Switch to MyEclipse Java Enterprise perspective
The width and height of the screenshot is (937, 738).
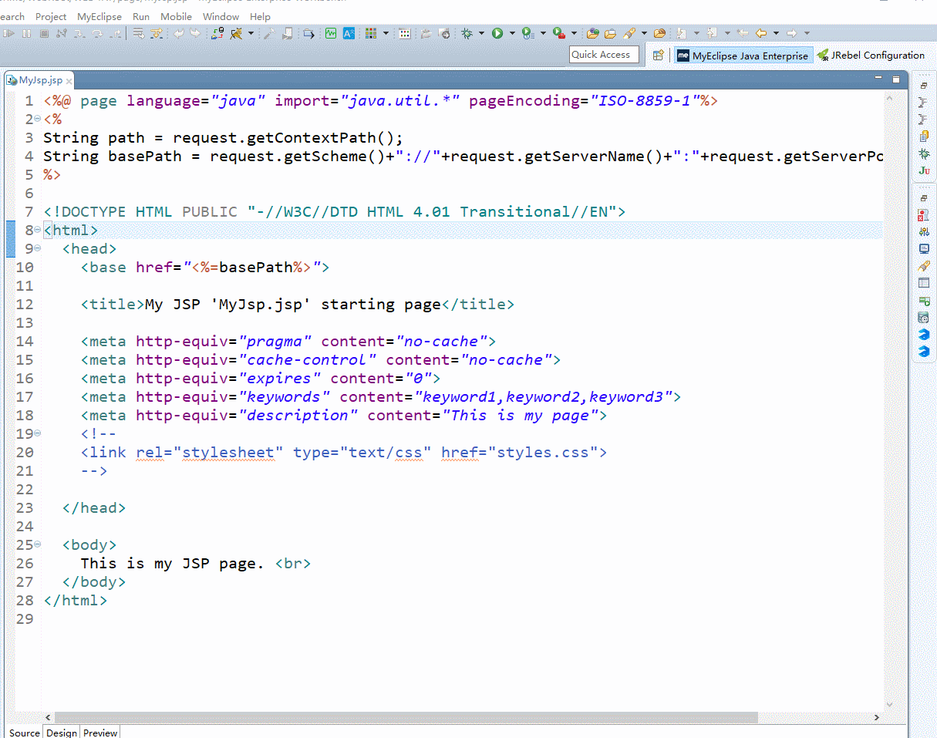(x=743, y=56)
